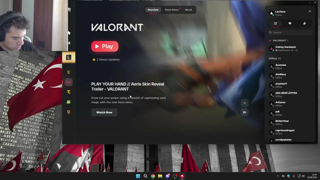The image size is (320, 180).
Task: Select the 2XKO game icon
Action: coord(69,102)
